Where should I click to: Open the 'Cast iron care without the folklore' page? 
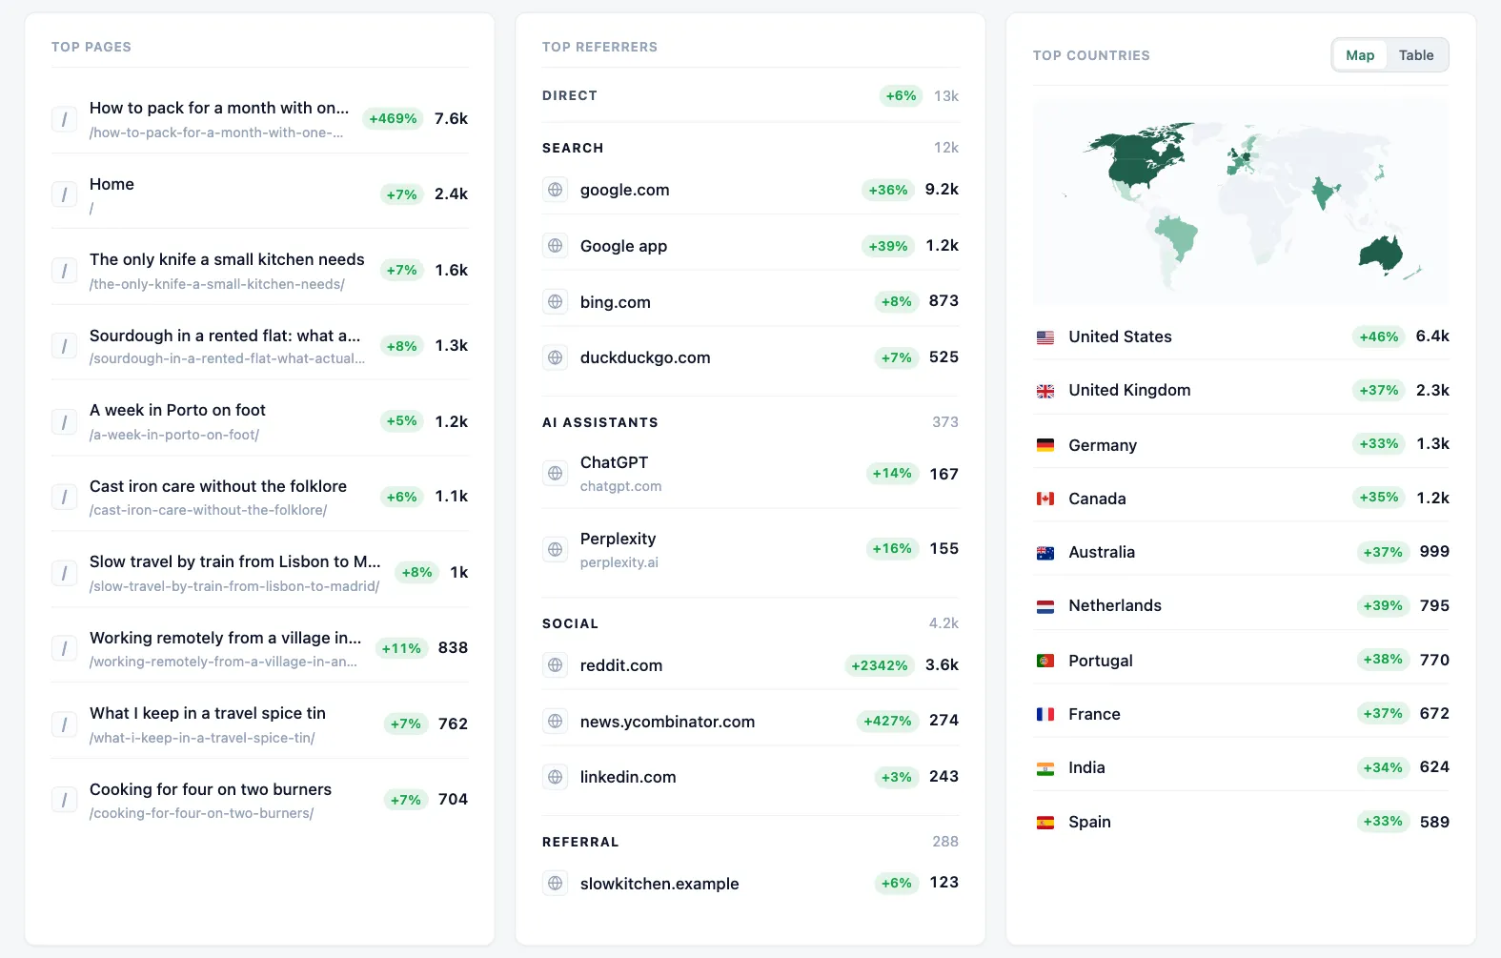(218, 486)
